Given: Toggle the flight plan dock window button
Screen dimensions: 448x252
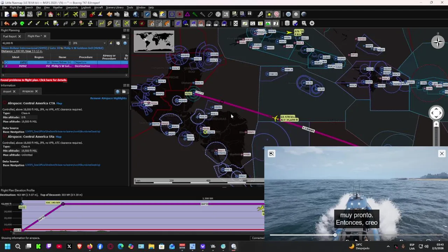Looking at the screenshot, I should [x=245, y=23].
